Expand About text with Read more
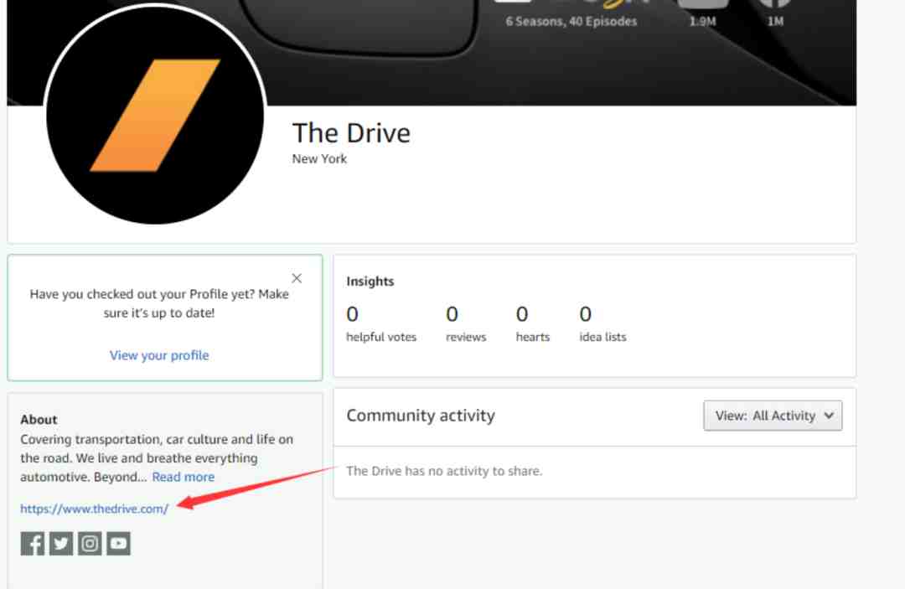Image resolution: width=905 pixels, height=589 pixels. [183, 477]
